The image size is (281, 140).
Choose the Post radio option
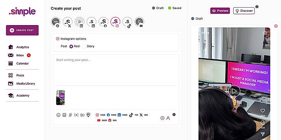click(x=61, y=46)
